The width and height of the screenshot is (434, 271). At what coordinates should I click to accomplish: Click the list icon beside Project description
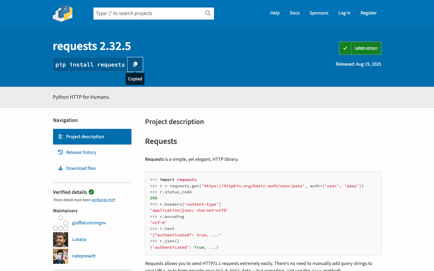(61, 136)
